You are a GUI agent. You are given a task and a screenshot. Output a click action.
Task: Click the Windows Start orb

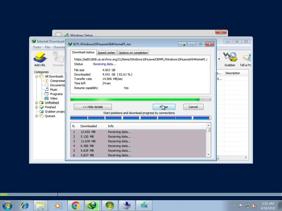point(7,206)
